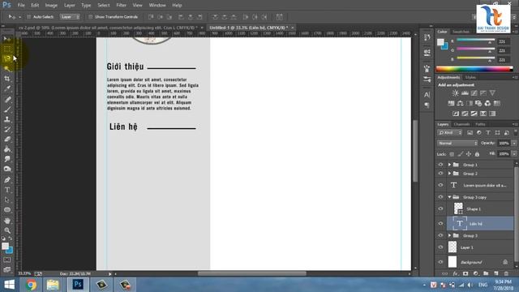Toggle Auto-Select checkbox
The width and height of the screenshot is (519, 292).
[29, 16]
